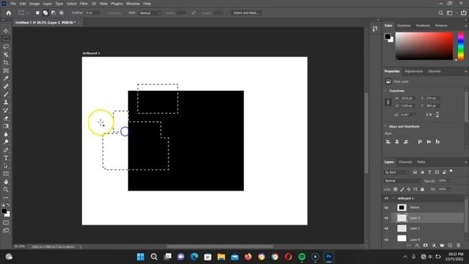
Task: Select the Eraser tool
Action: click(x=6, y=118)
